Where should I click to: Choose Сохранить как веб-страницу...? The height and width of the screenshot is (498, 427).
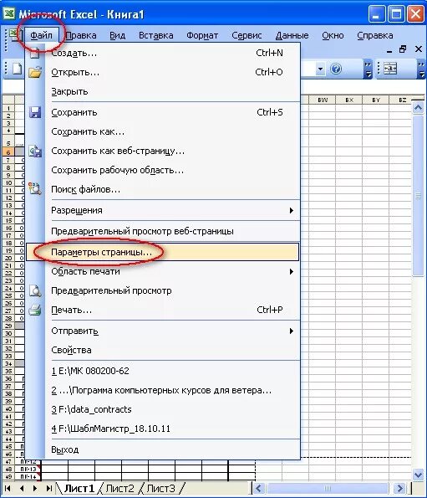click(x=163, y=151)
